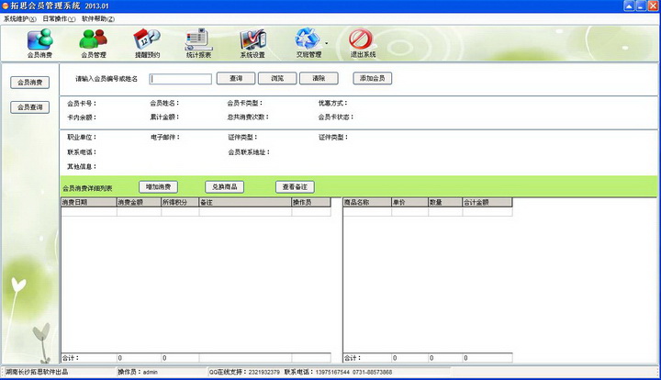Click the 会员消费 sidebar button
The image size is (661, 380).
point(30,83)
